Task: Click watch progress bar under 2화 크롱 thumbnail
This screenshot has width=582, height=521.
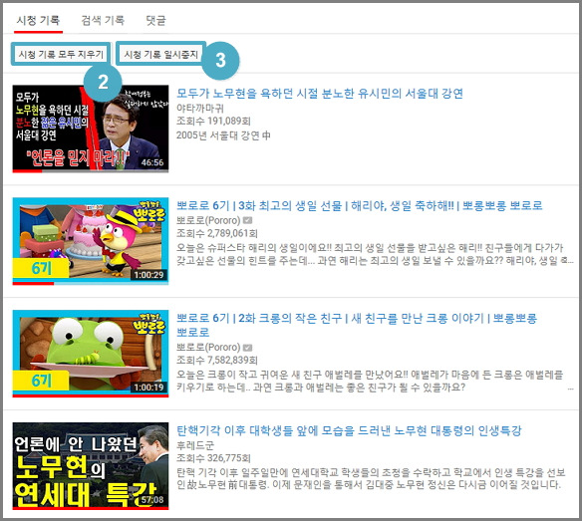Action: (x=91, y=395)
